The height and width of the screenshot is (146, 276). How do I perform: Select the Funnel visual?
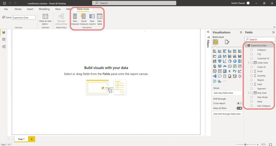[220, 61]
